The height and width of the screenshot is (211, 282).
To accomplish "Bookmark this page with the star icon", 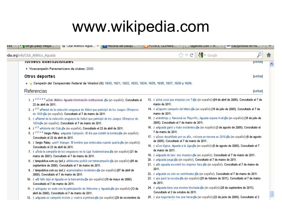I will (181, 55).
